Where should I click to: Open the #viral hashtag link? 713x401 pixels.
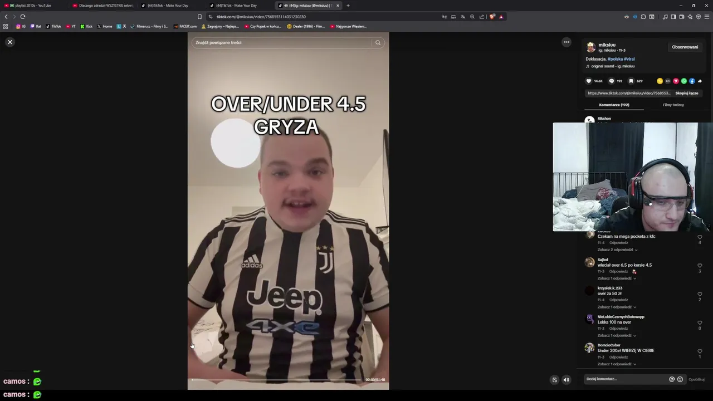629,58
